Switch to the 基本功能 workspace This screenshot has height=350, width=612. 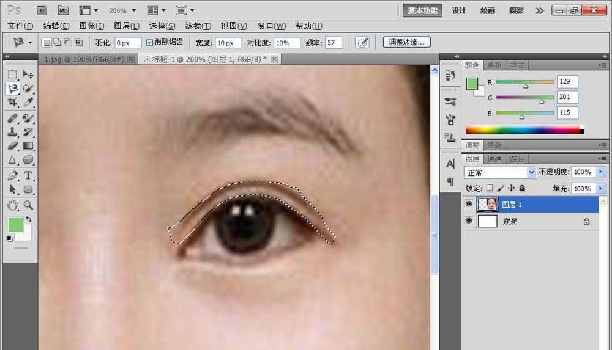(422, 10)
